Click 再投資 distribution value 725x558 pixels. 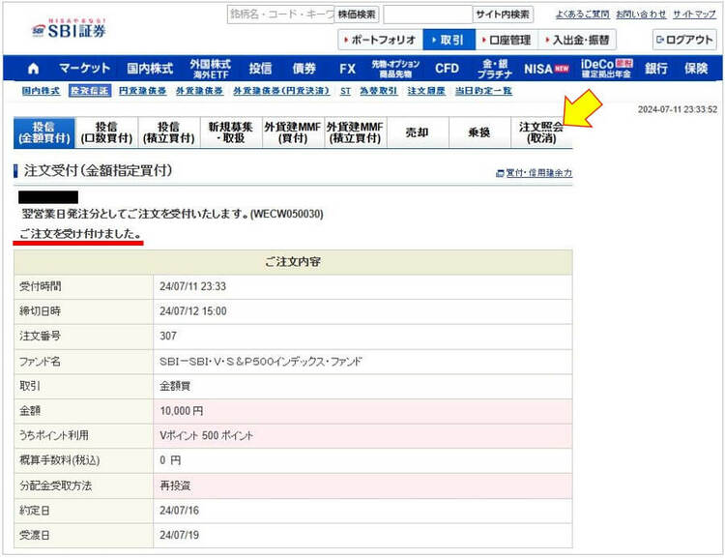tap(175, 485)
